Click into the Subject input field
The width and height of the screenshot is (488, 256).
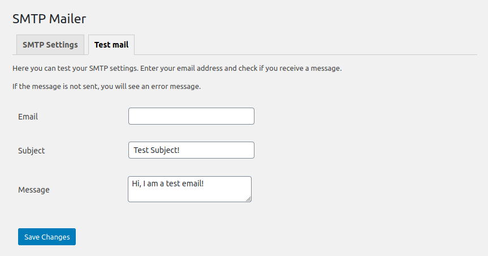point(191,150)
